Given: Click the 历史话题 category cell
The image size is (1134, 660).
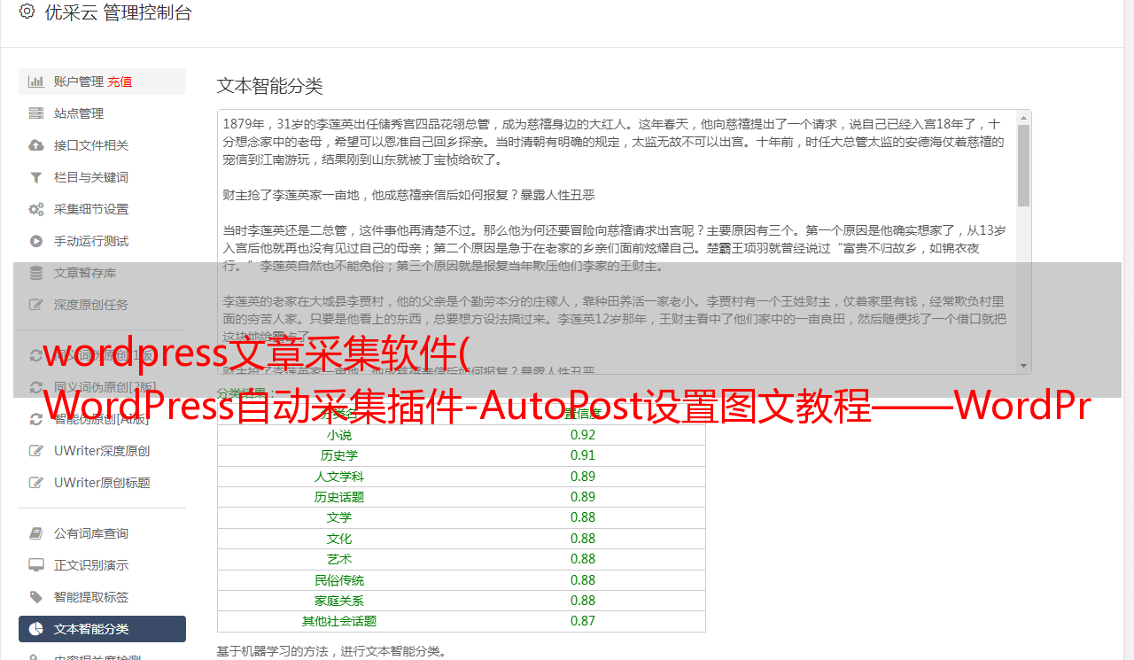Looking at the screenshot, I should click(339, 497).
